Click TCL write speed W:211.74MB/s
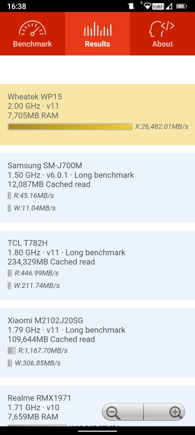This screenshot has width=195, height=435. [37, 285]
